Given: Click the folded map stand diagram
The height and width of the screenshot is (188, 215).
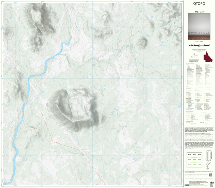Looking at the screenshot, I should coord(208,165).
